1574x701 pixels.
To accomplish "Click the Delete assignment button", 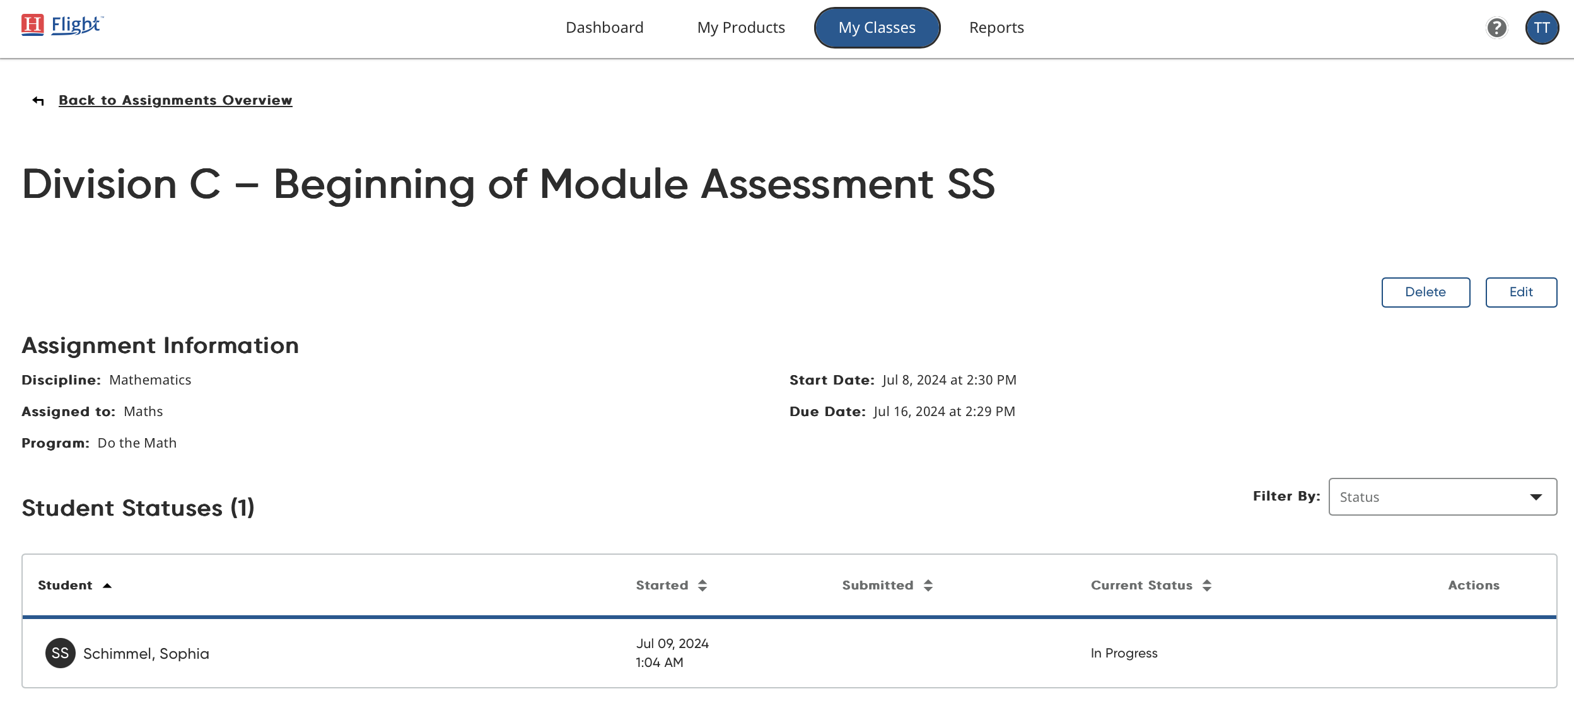I will point(1425,293).
